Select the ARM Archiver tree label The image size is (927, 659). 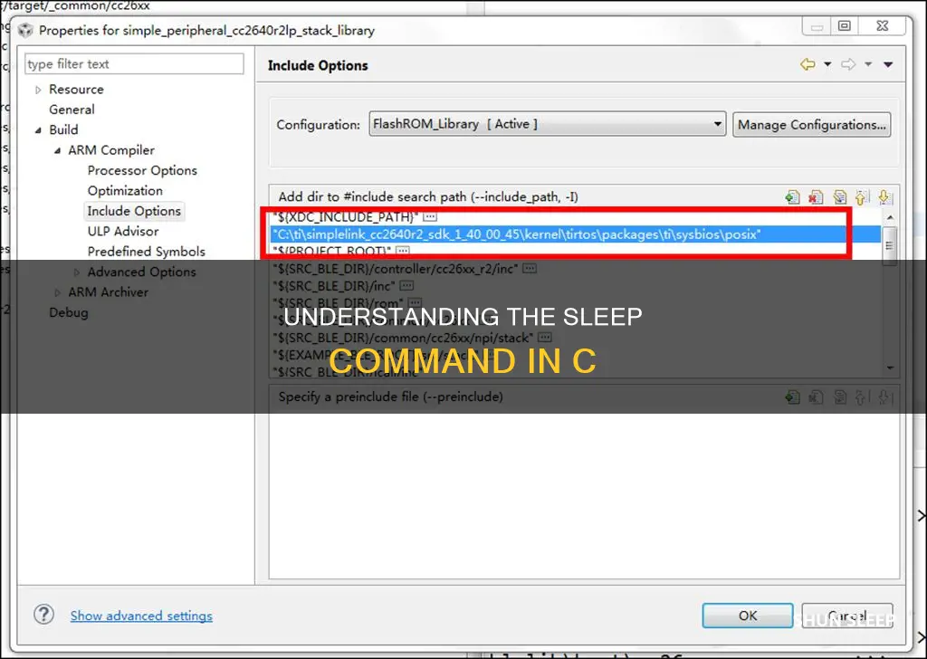click(109, 292)
